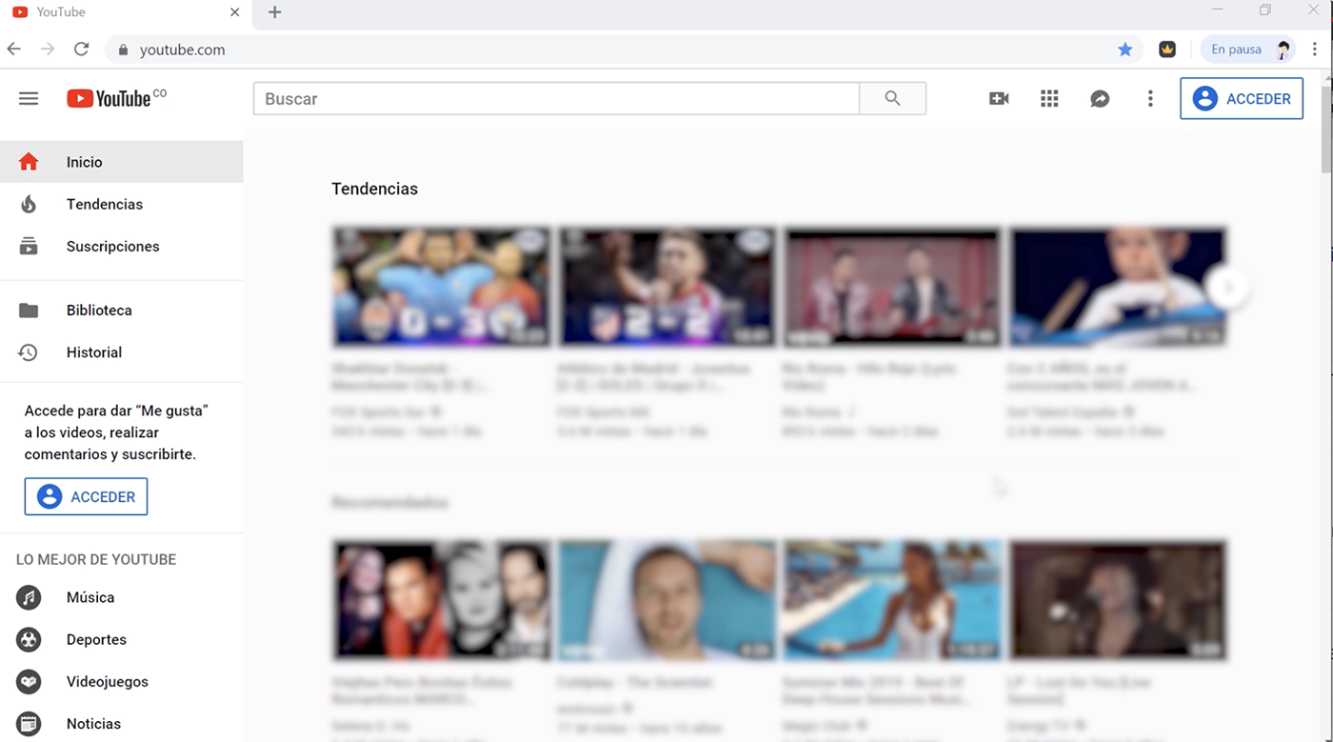
Task: Click the Tendencias section heading
Action: click(374, 189)
